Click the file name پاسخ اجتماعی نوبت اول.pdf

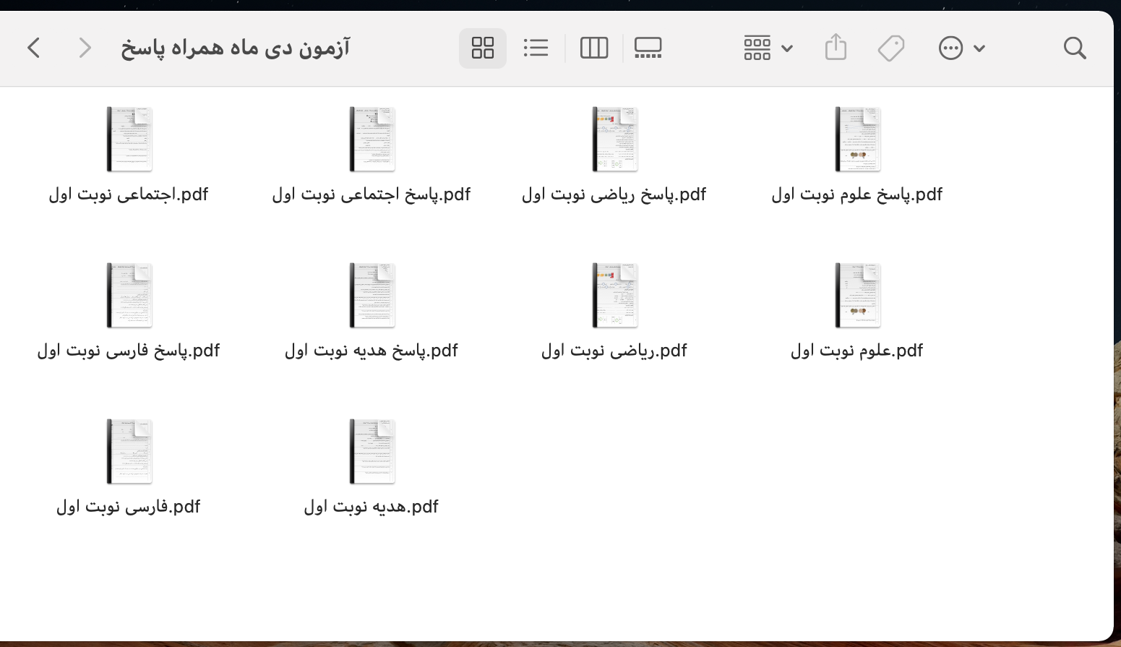pyautogui.click(x=371, y=194)
